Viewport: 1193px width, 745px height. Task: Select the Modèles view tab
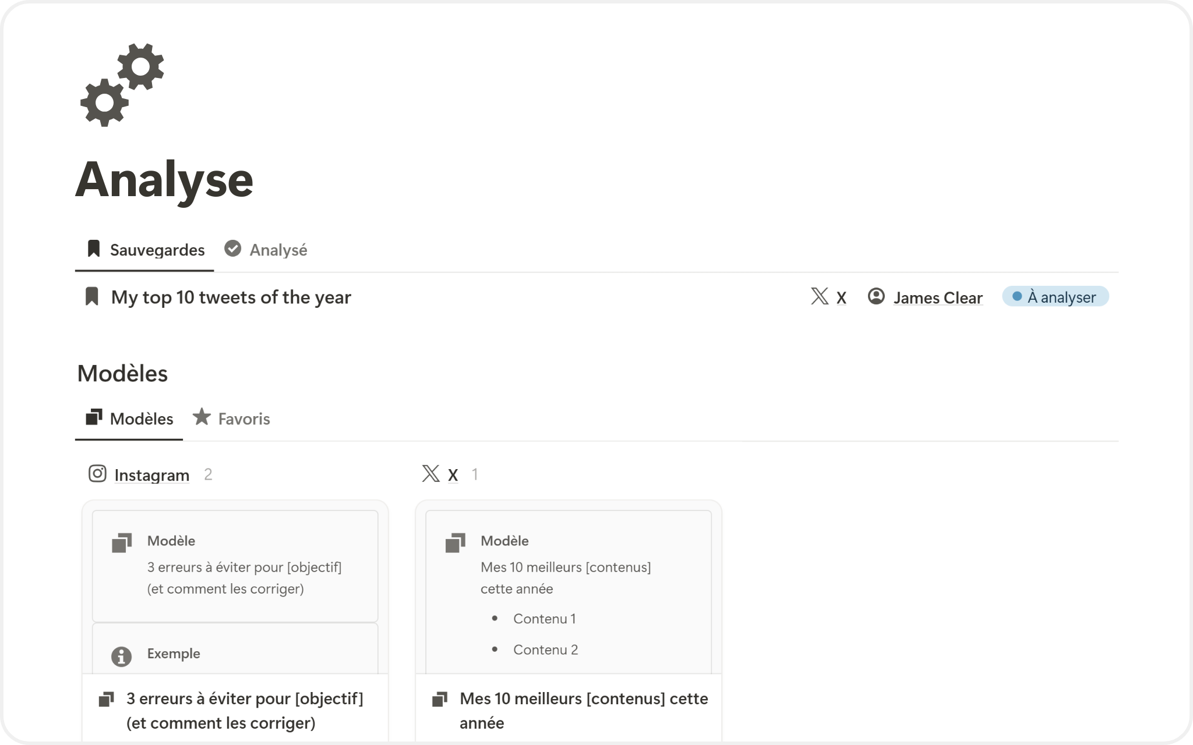[x=129, y=419]
